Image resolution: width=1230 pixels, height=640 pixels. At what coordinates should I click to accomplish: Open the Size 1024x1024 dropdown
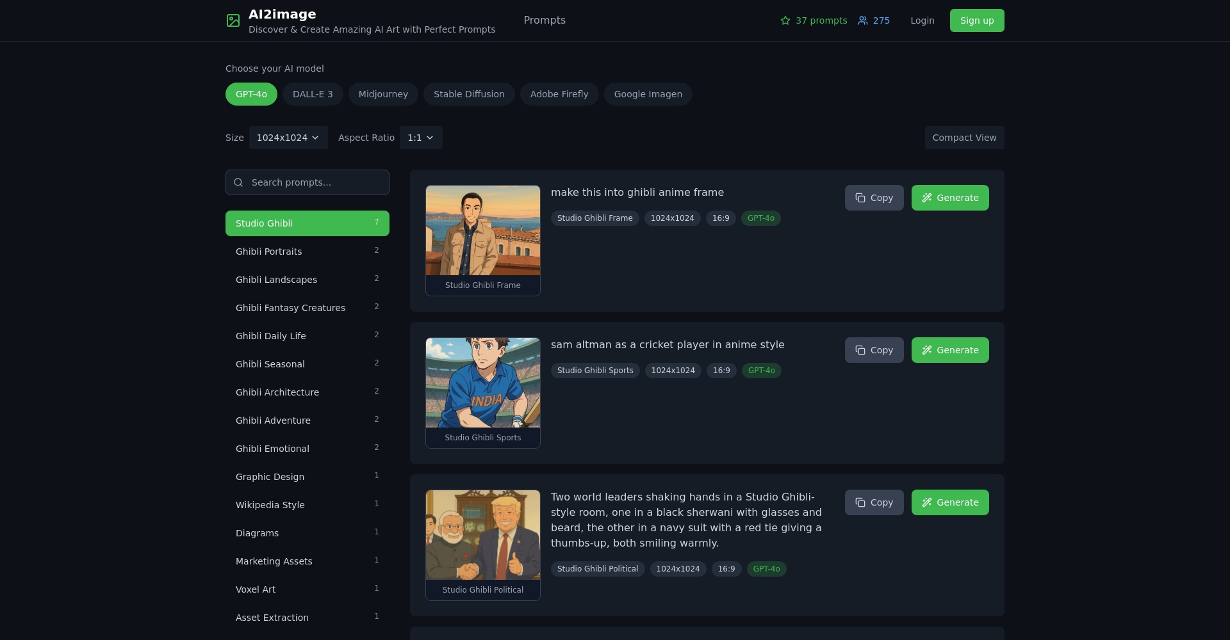point(288,138)
